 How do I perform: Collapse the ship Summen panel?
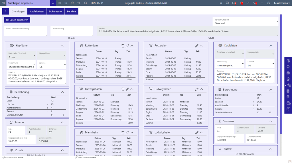(x=271, y=121)
